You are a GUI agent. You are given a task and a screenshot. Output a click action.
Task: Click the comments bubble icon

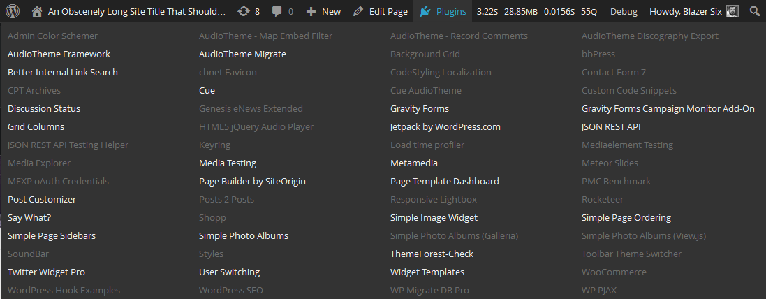(x=277, y=11)
